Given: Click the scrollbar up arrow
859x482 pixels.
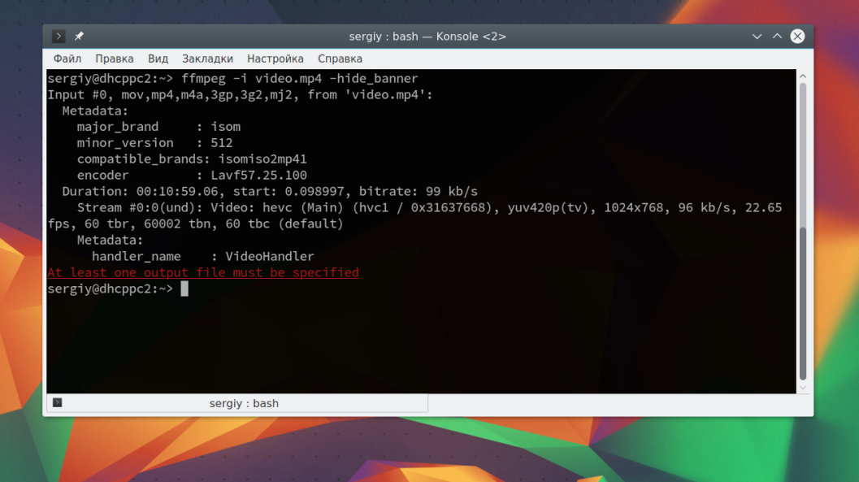Looking at the screenshot, I should pos(803,76).
